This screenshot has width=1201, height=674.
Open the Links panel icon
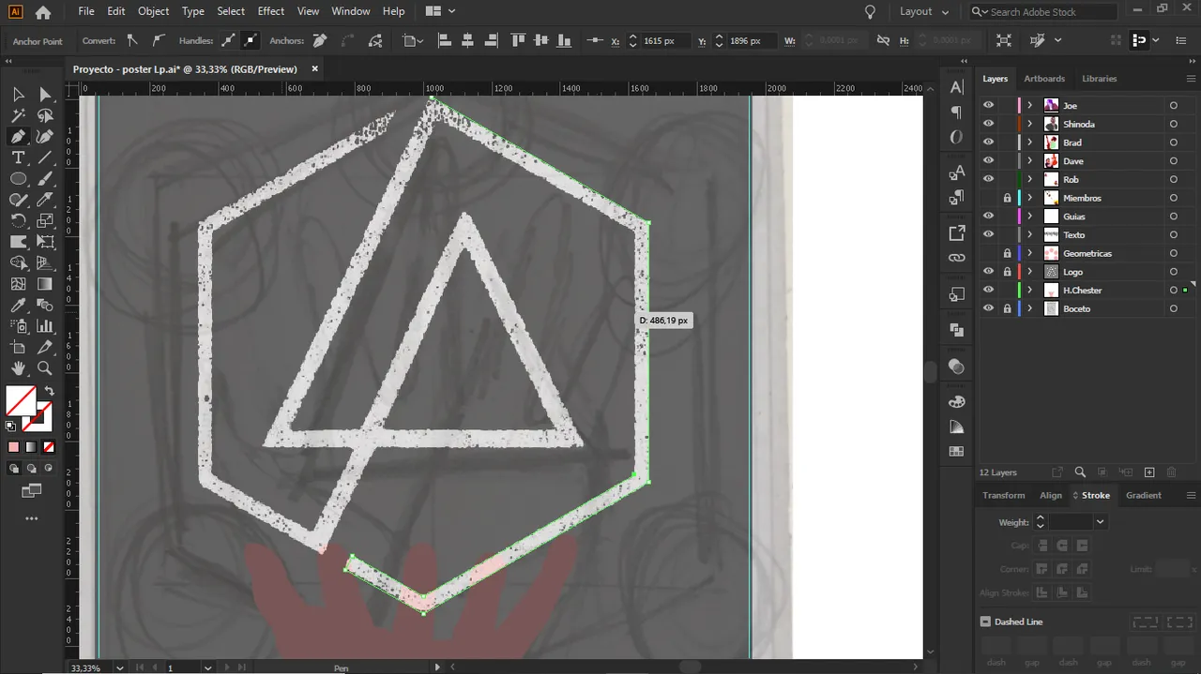(956, 258)
